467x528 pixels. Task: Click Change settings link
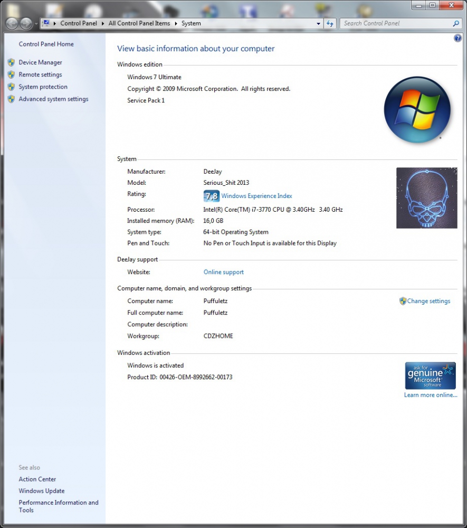428,301
